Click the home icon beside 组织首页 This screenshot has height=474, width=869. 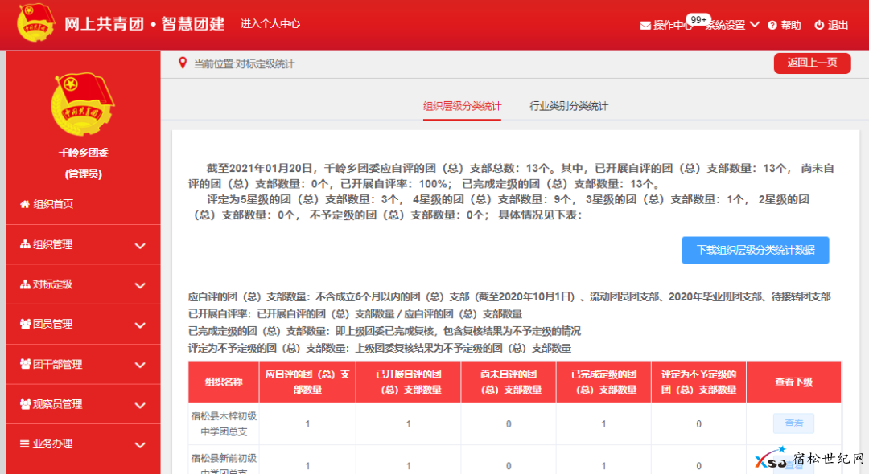24,204
